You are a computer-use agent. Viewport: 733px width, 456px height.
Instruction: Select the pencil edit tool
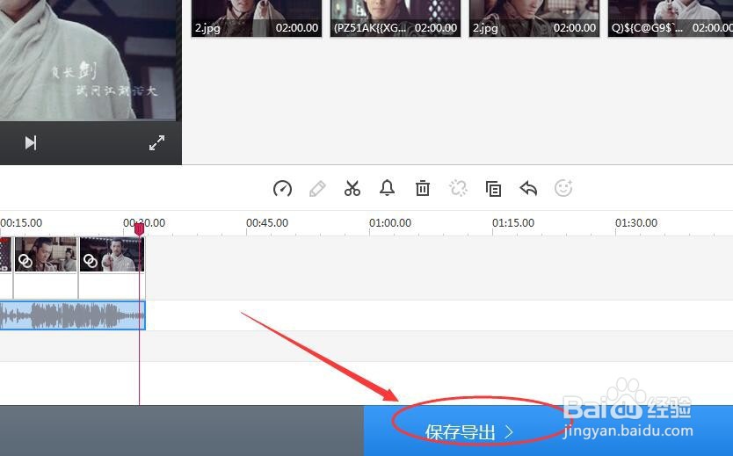[317, 189]
